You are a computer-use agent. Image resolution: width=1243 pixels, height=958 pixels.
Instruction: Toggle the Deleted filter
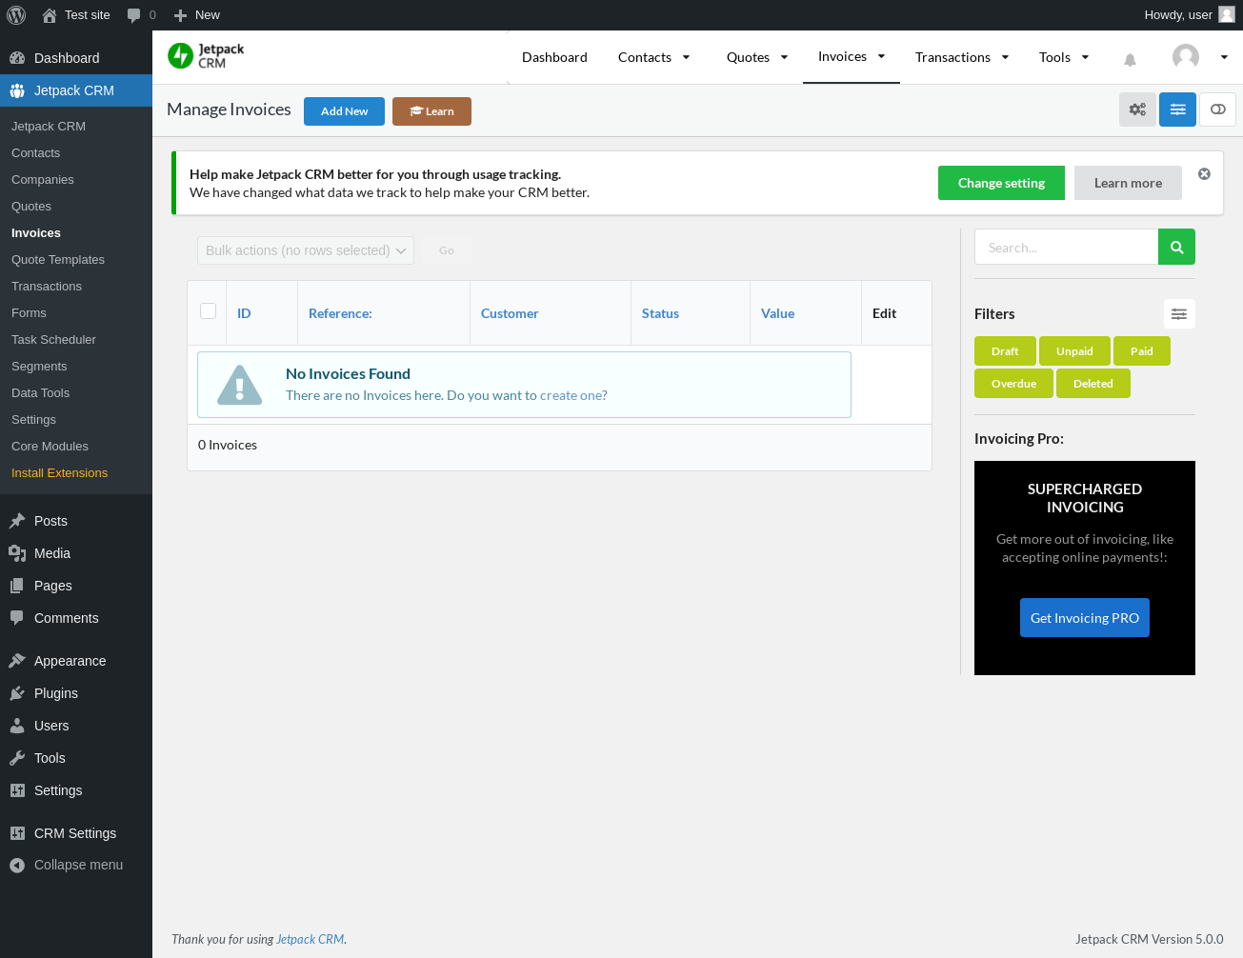pos(1093,384)
